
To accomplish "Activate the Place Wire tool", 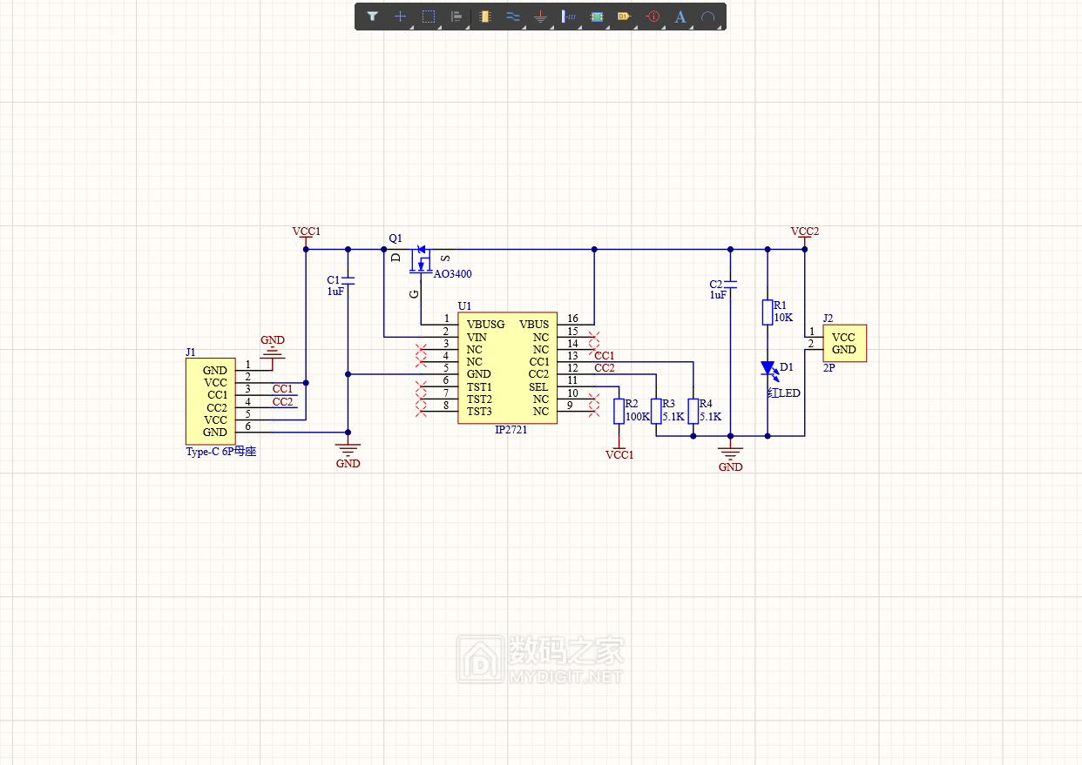I will pos(512,17).
